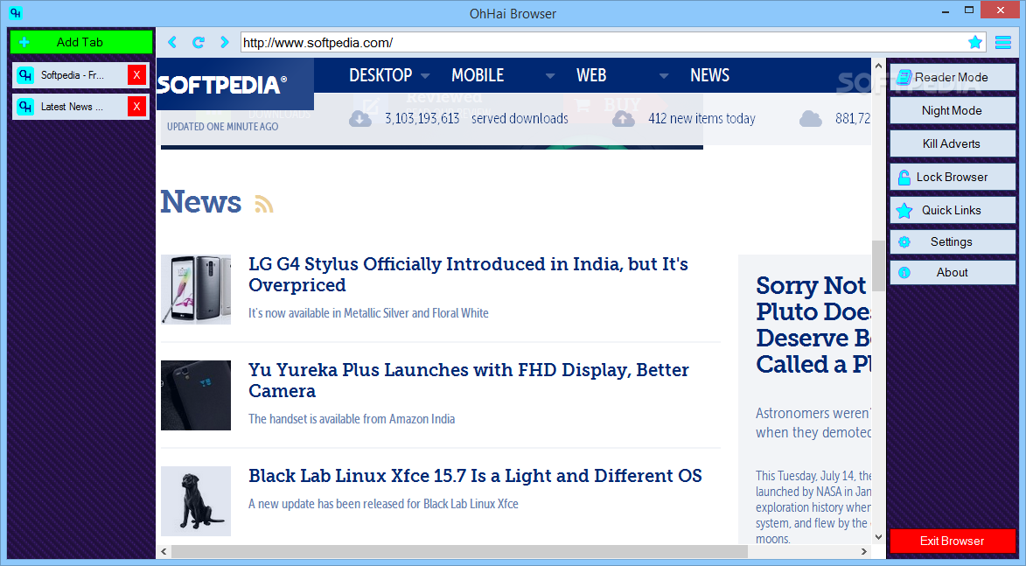Click the black dog Linux thumbnail
Viewport: 1026px width, 566px height.
(196, 501)
